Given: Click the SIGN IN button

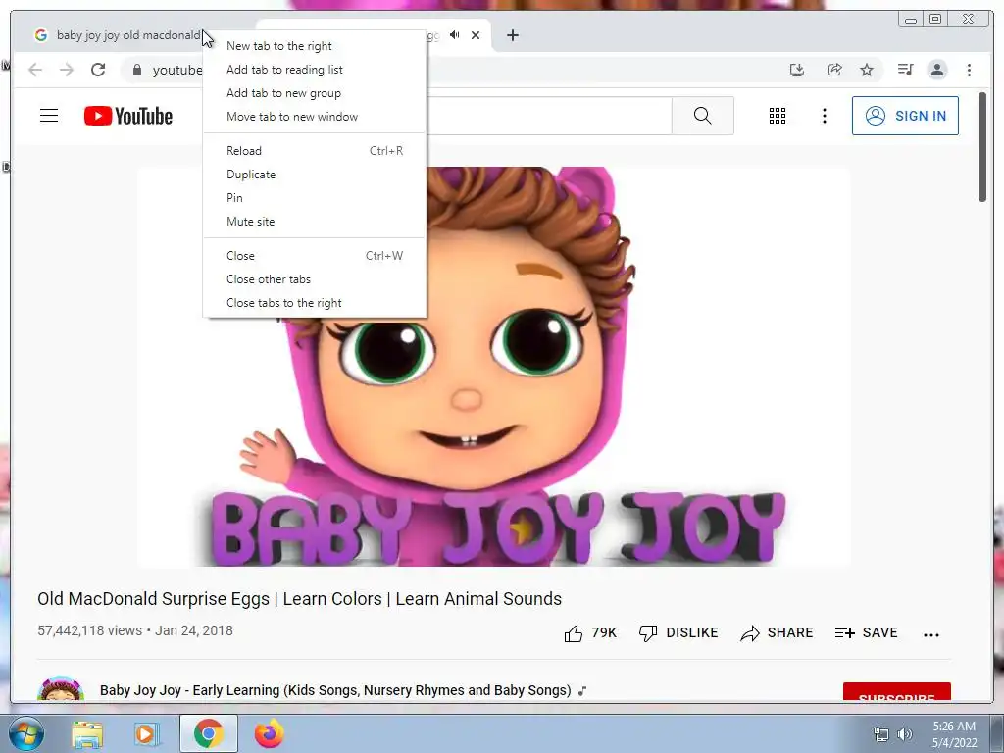Looking at the screenshot, I should coord(905,116).
